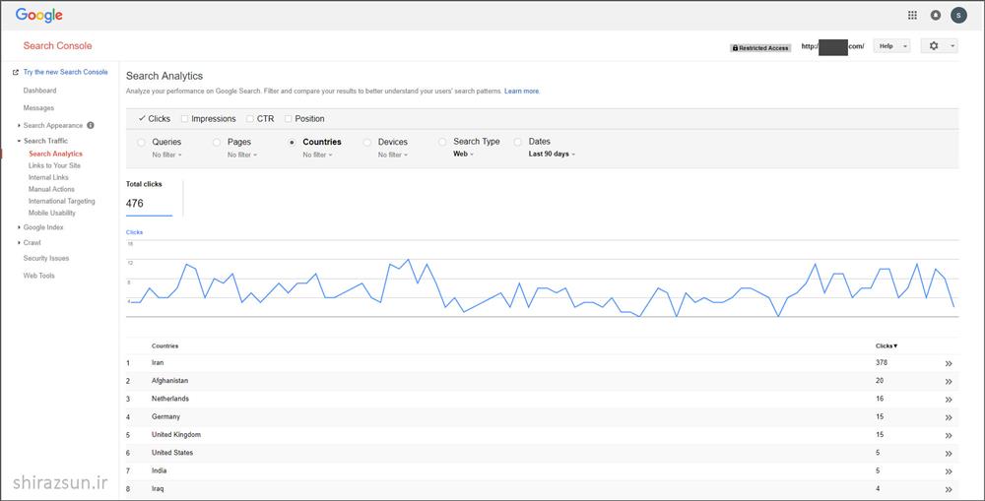Open Queries No filter dropdown
The height and width of the screenshot is (501, 985).
point(167,155)
